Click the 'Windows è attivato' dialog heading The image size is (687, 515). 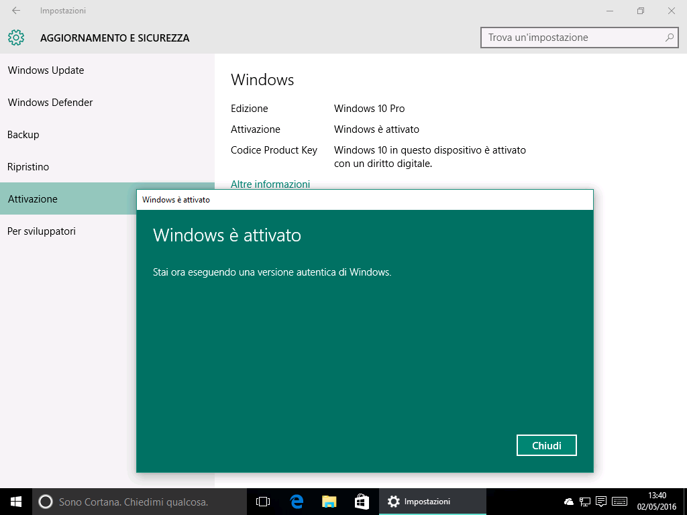coord(227,235)
